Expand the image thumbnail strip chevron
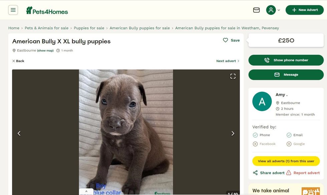 click(86, 192)
